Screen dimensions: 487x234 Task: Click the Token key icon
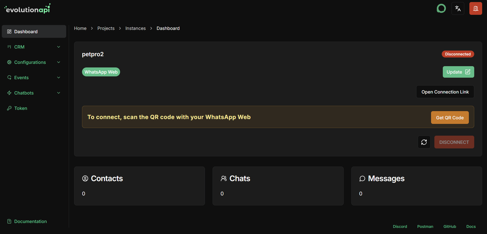9,108
